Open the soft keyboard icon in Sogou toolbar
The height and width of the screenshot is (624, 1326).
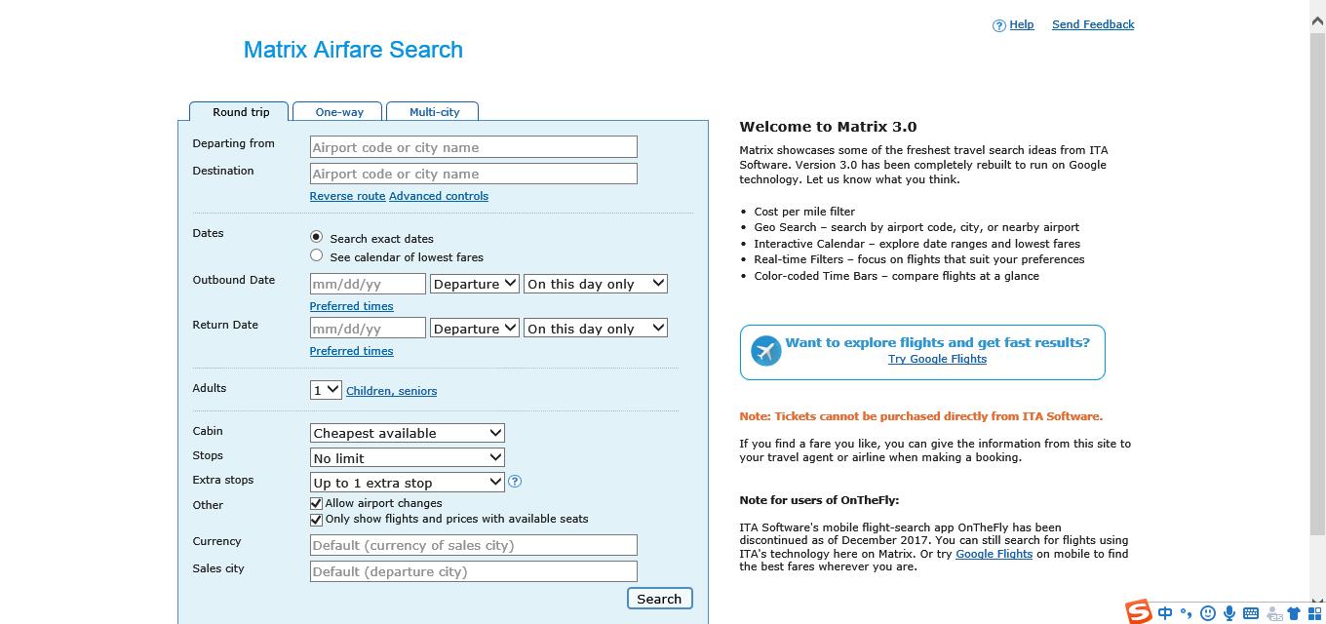click(1251, 613)
